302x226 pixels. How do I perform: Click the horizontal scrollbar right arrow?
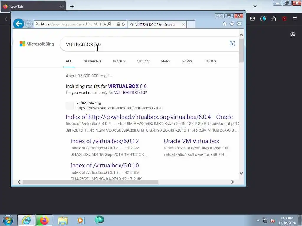pyautogui.click(x=232, y=182)
